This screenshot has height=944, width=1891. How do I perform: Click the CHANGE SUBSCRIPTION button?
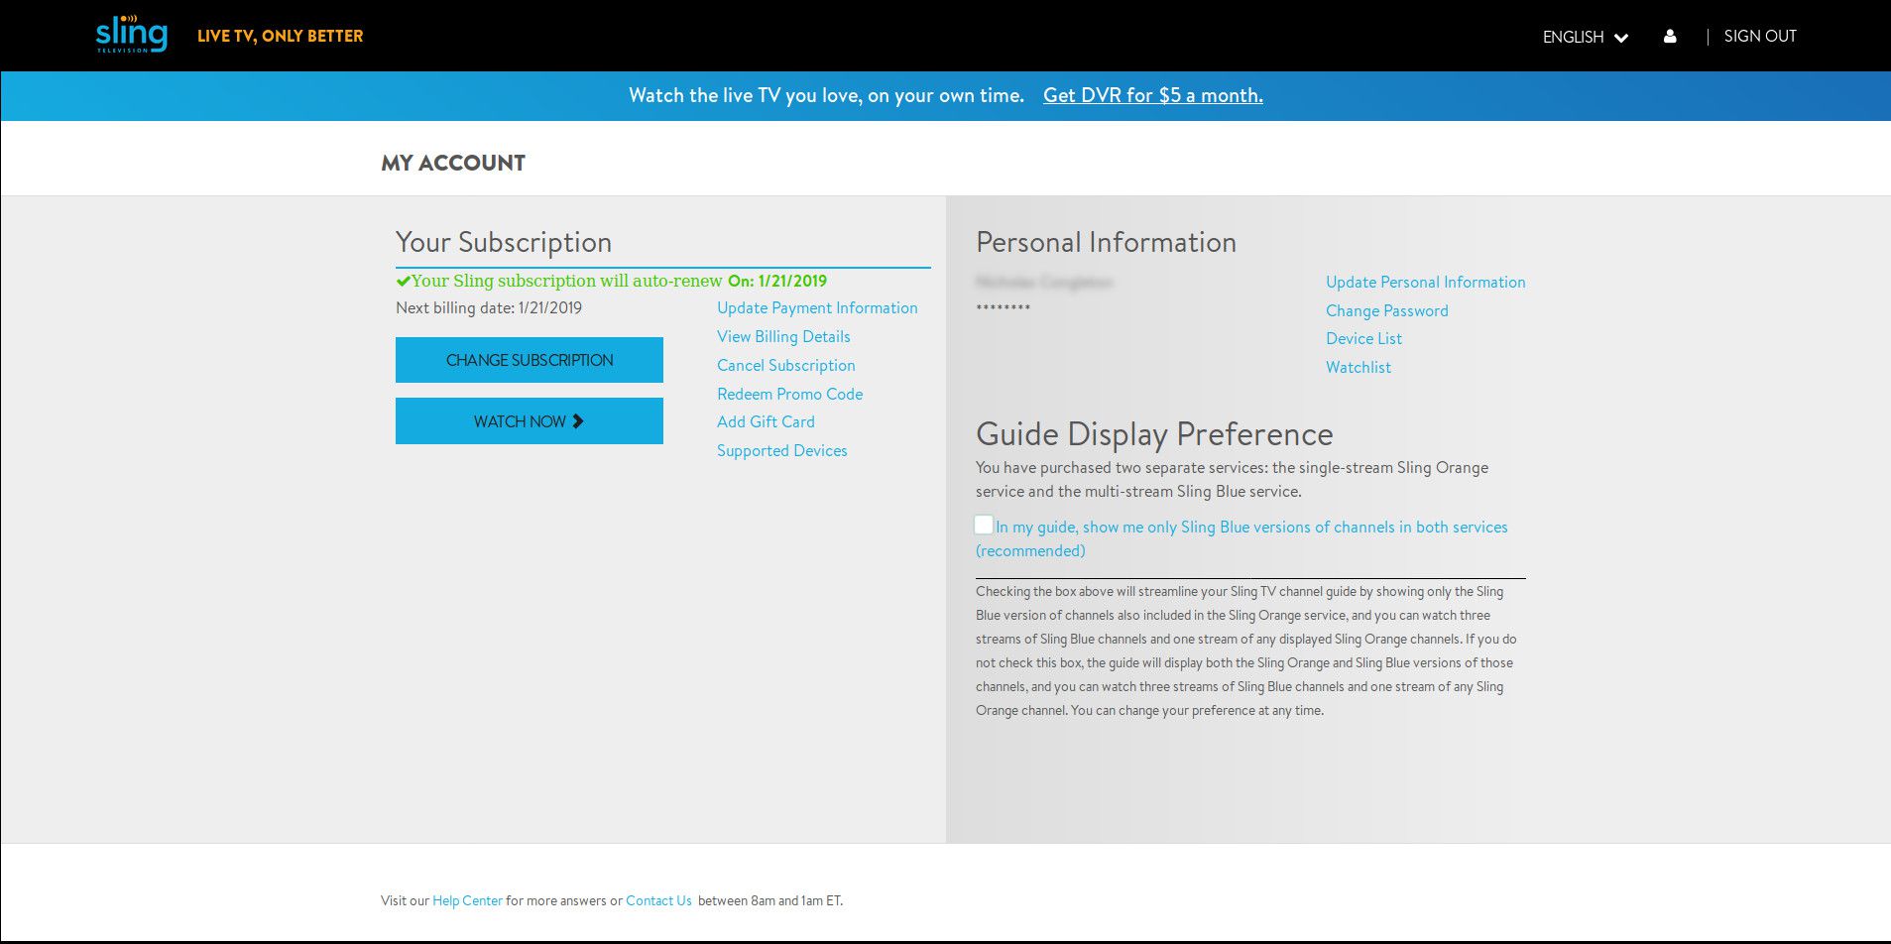pos(530,360)
